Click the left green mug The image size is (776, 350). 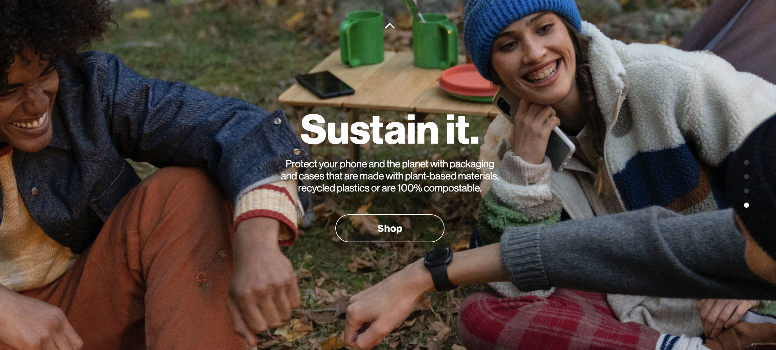click(361, 38)
